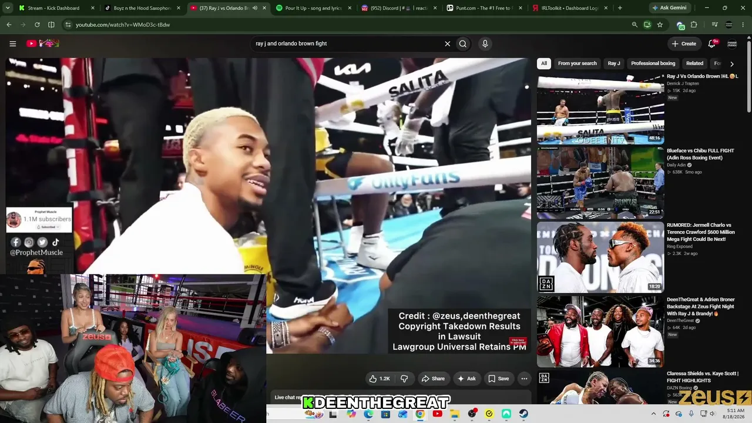Go back with the browser back arrow
The height and width of the screenshot is (423, 752).
9,25
